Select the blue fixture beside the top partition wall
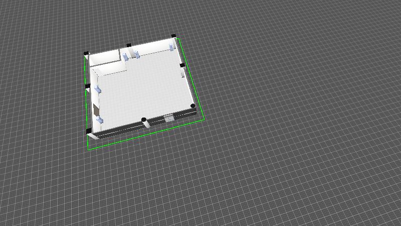 pos(125,58)
